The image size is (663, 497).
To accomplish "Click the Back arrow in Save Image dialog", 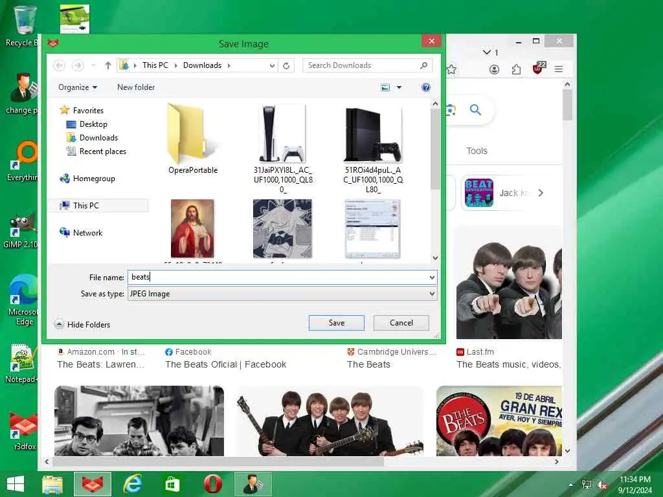I will [59, 65].
